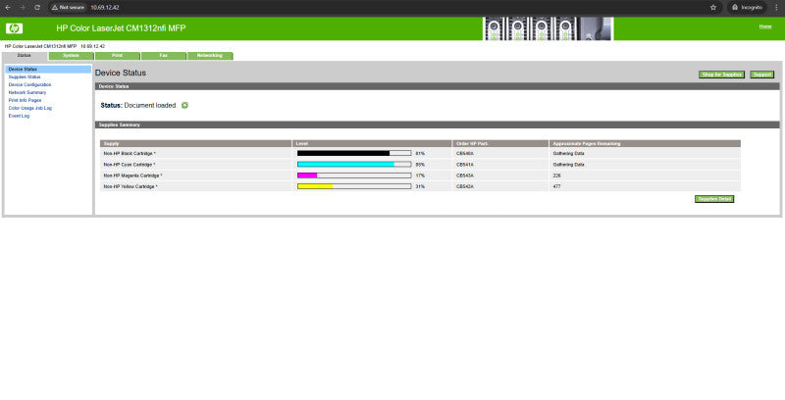Open the browser three-dot menu

tap(776, 8)
